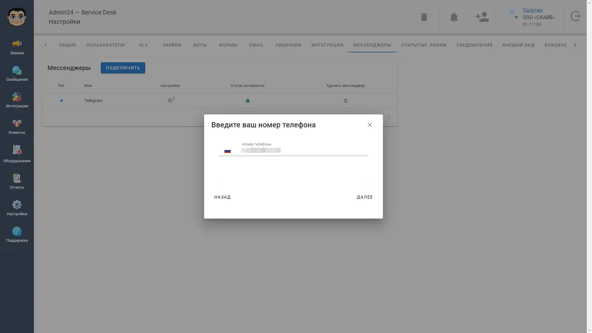Go to next table page chevron
The image size is (592, 333).
pos(389,117)
